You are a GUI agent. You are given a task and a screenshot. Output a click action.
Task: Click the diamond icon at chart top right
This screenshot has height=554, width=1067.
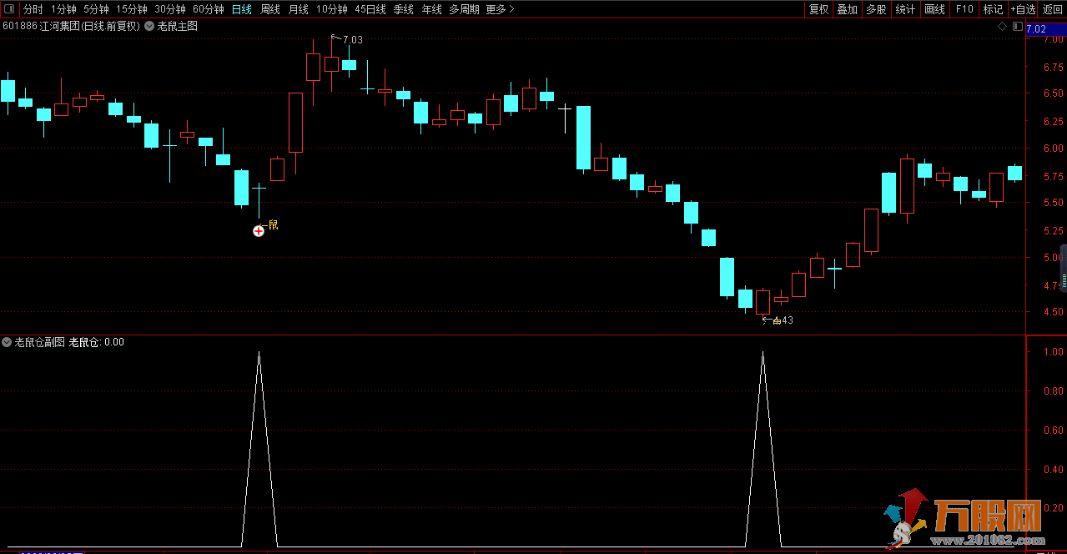[1003, 27]
